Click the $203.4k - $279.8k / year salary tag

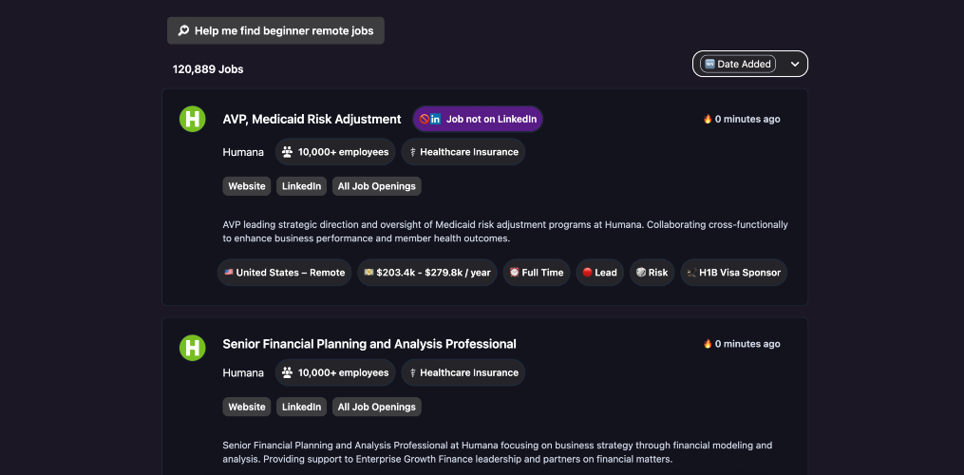click(426, 273)
